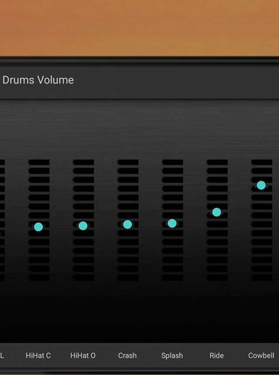Image resolution: width=279 pixels, height=375 pixels.
Task: Click the HiHat C volume slider knob
Action: 38,227
